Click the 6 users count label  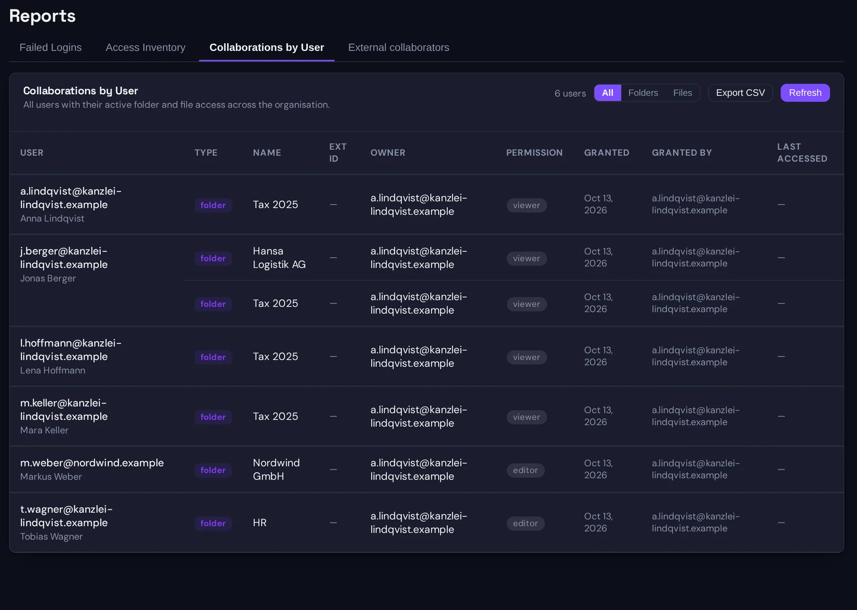(x=570, y=93)
